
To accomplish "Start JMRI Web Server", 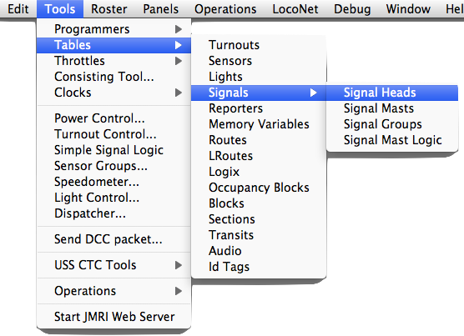I will pos(114,317).
